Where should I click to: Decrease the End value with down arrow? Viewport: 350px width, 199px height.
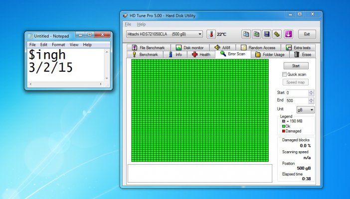click(311, 102)
